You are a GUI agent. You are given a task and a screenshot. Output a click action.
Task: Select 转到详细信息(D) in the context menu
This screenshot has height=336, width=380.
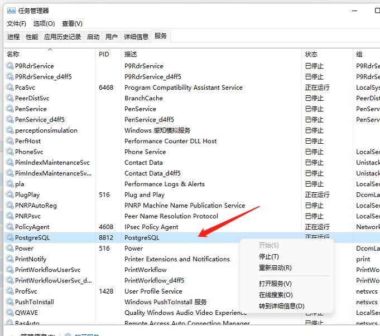pos(281,306)
